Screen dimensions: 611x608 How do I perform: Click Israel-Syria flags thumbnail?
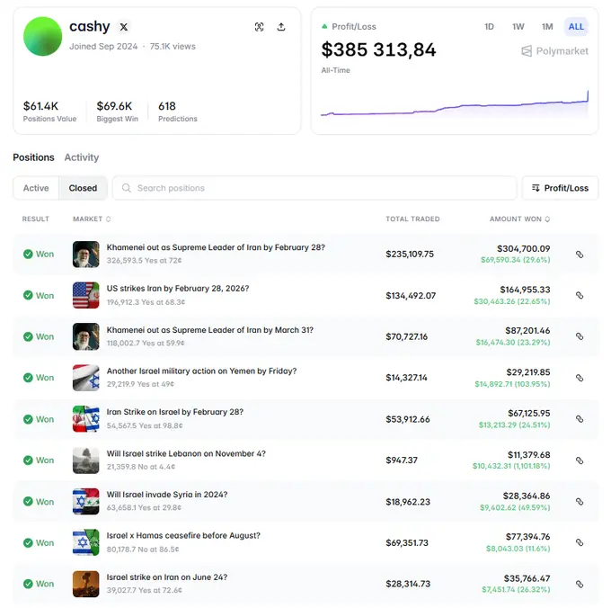(x=85, y=502)
